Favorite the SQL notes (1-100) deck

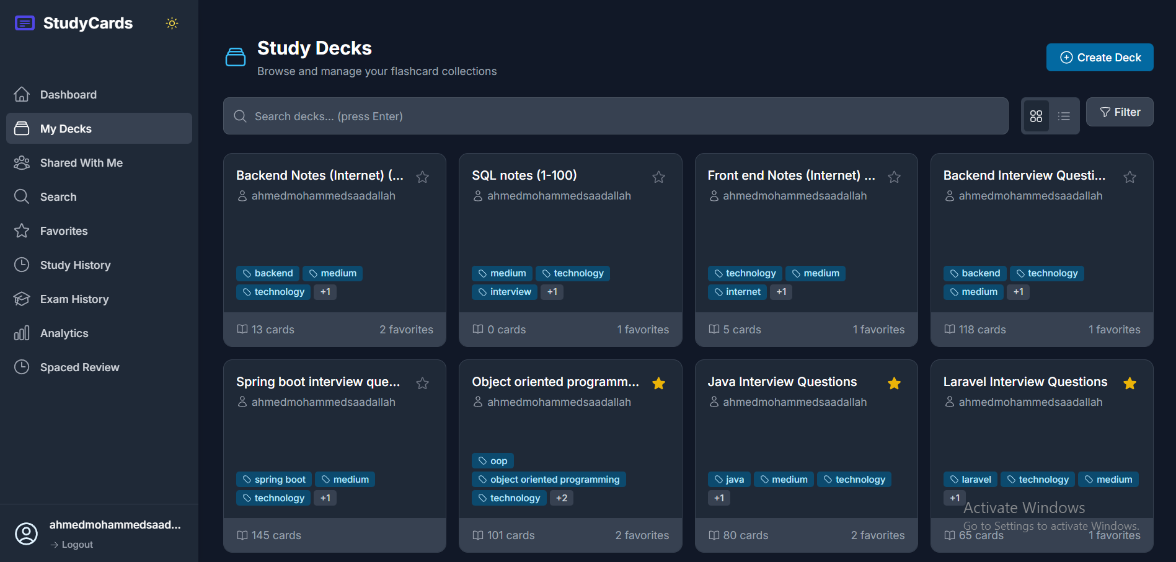(x=658, y=177)
